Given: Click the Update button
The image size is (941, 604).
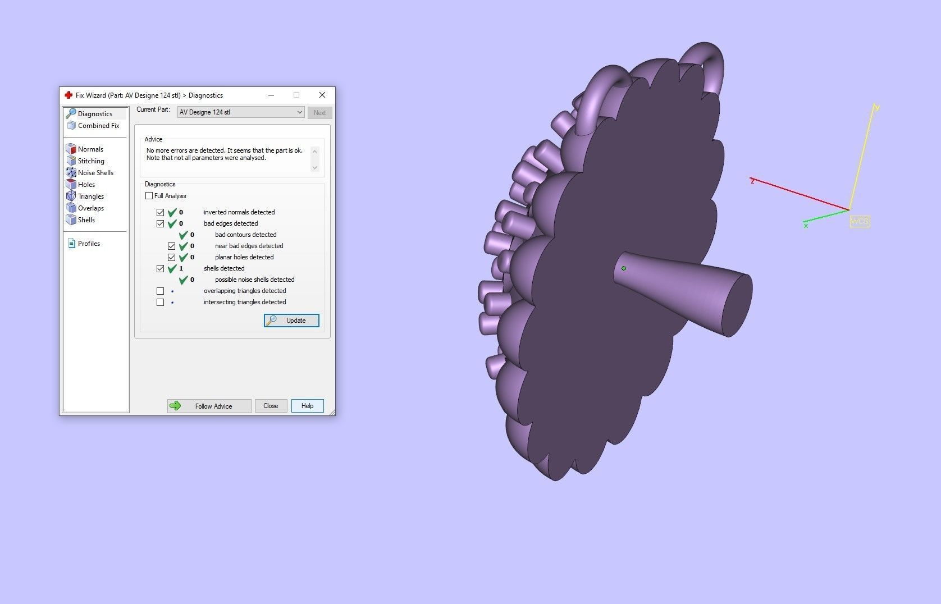Looking at the screenshot, I should click(x=291, y=321).
